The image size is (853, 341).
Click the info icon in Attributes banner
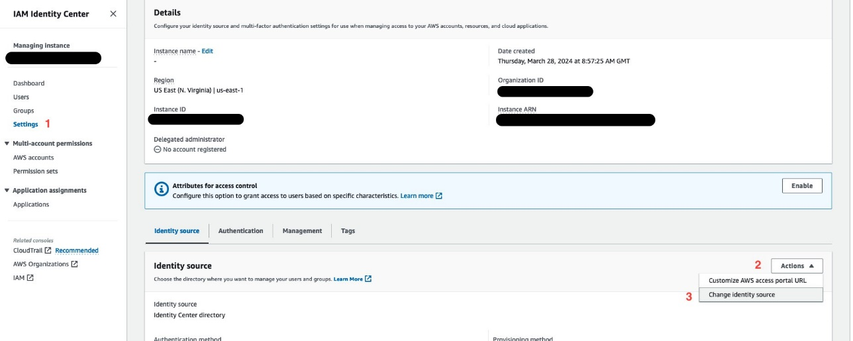pos(162,189)
